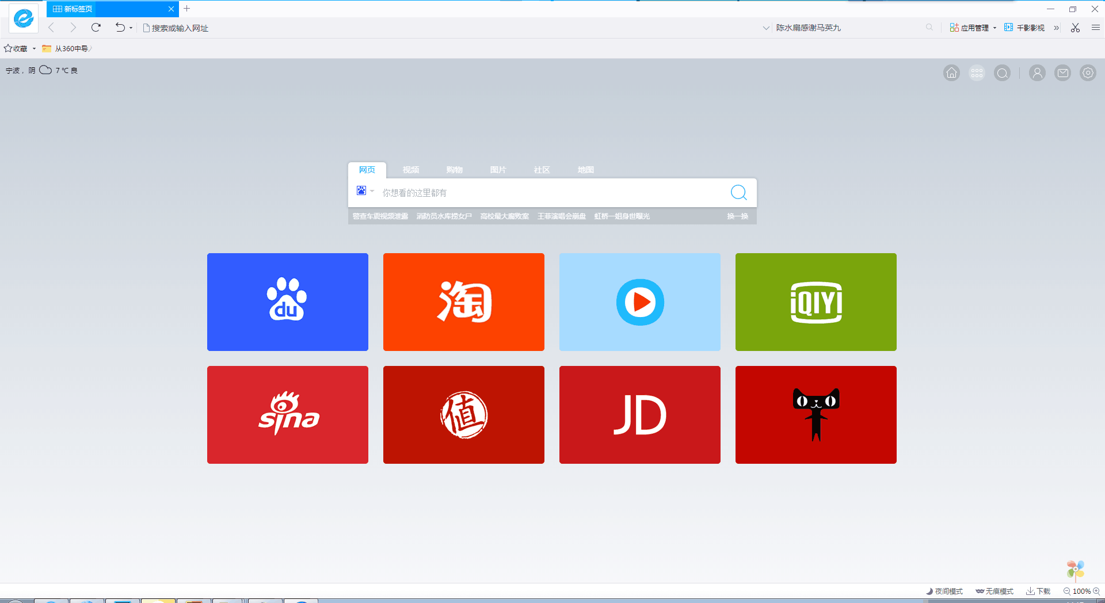This screenshot has width=1105, height=603.
Task: Open the Baidu shortcut tile
Action: pos(288,302)
